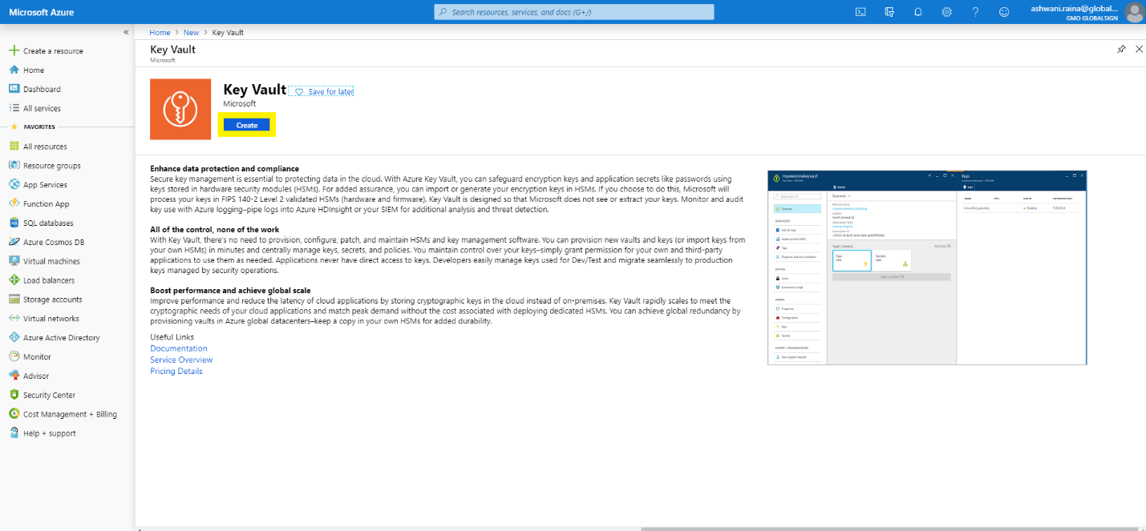Open the Azure Cosmos DB icon
The width and height of the screenshot is (1146, 531).
[x=14, y=242]
